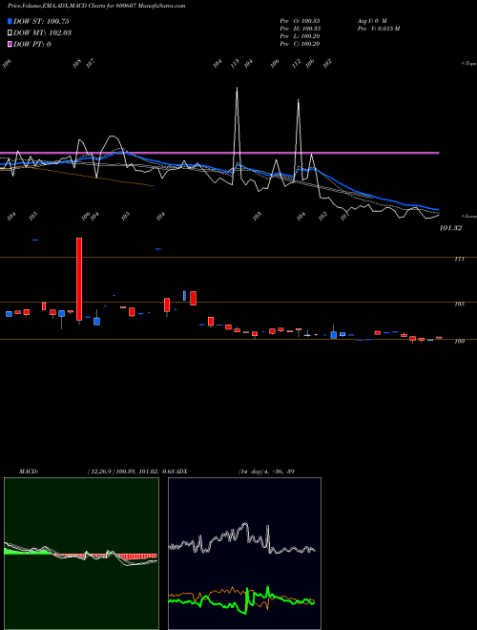Click the 'Pre L: 100.20' low value
This screenshot has height=630, width=477.
pos(300,36)
